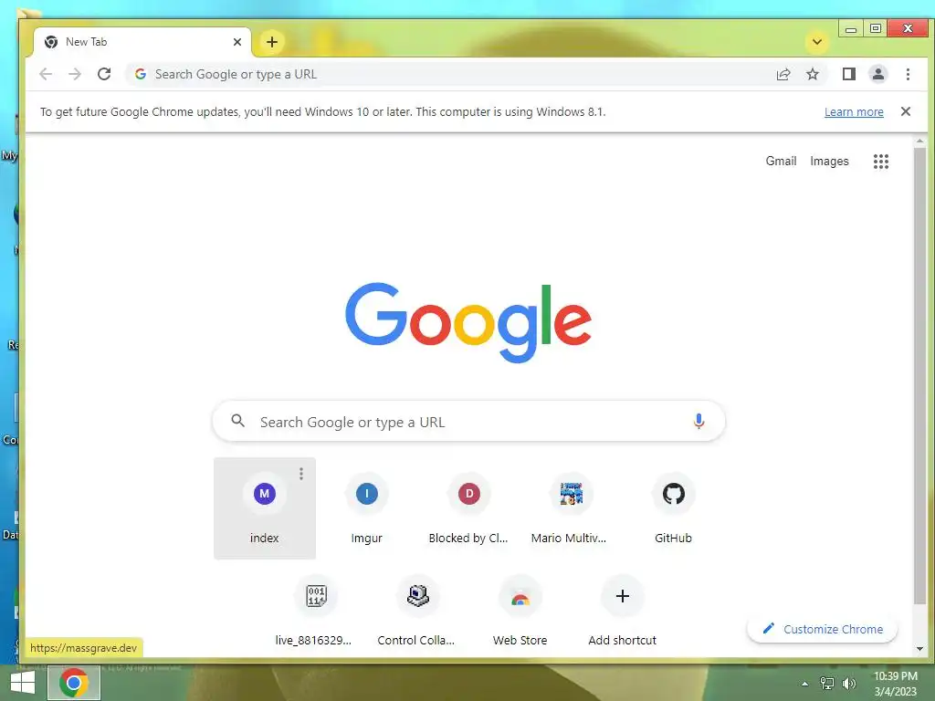This screenshot has height=701, width=935.
Task: Click the browser forward arrow
Action: coord(75,74)
